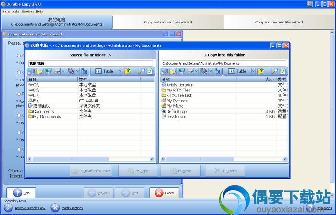The height and width of the screenshot is (215, 336).
Task: Select the desktop.ini file
Action: 224,117
